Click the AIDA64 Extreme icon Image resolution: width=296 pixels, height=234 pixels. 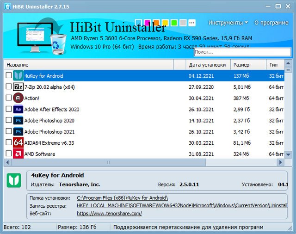[x=18, y=142]
